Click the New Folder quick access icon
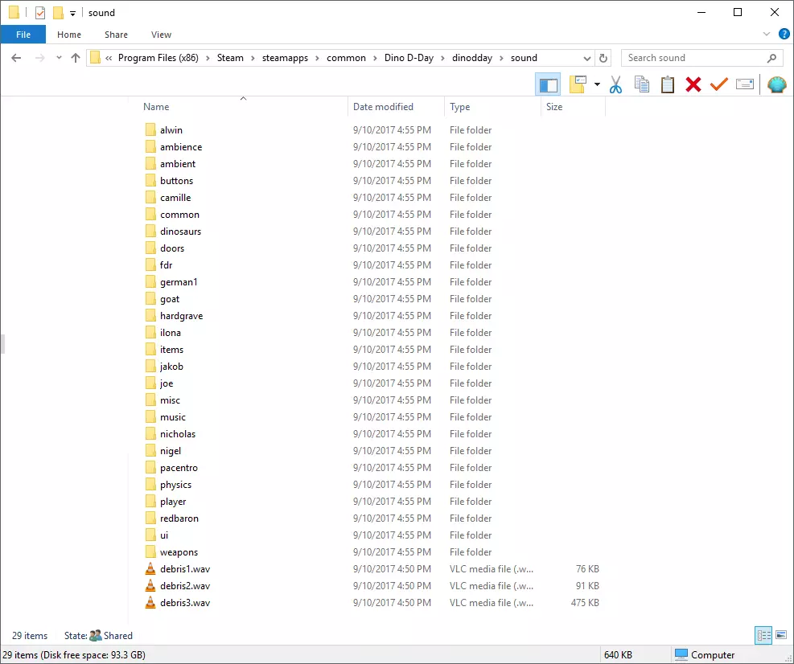 (58, 13)
